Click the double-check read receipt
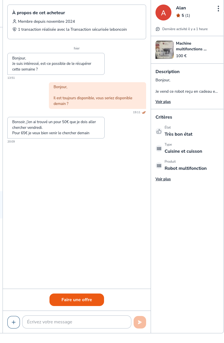 [144, 112]
